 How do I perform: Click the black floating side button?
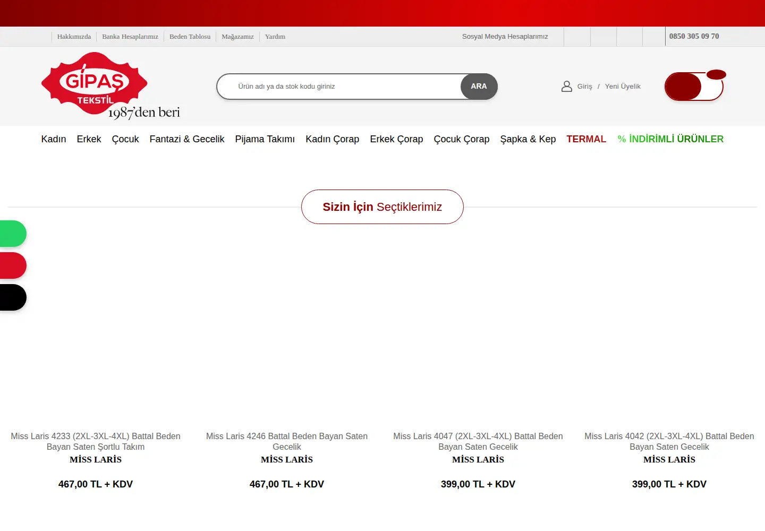tap(13, 297)
